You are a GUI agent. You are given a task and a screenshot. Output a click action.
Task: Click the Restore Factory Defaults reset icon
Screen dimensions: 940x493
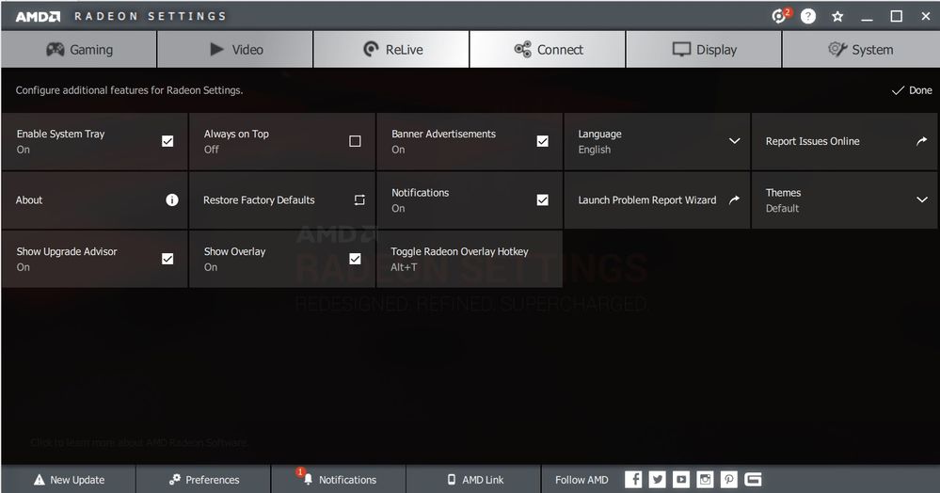359,199
